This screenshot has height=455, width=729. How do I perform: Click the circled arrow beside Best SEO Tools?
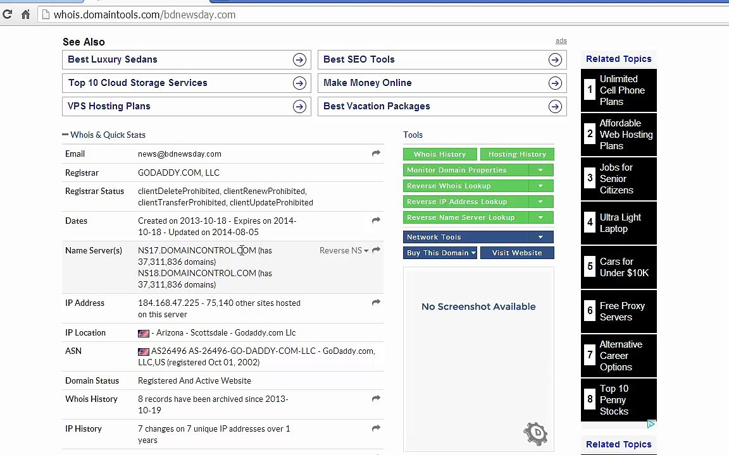click(x=555, y=59)
